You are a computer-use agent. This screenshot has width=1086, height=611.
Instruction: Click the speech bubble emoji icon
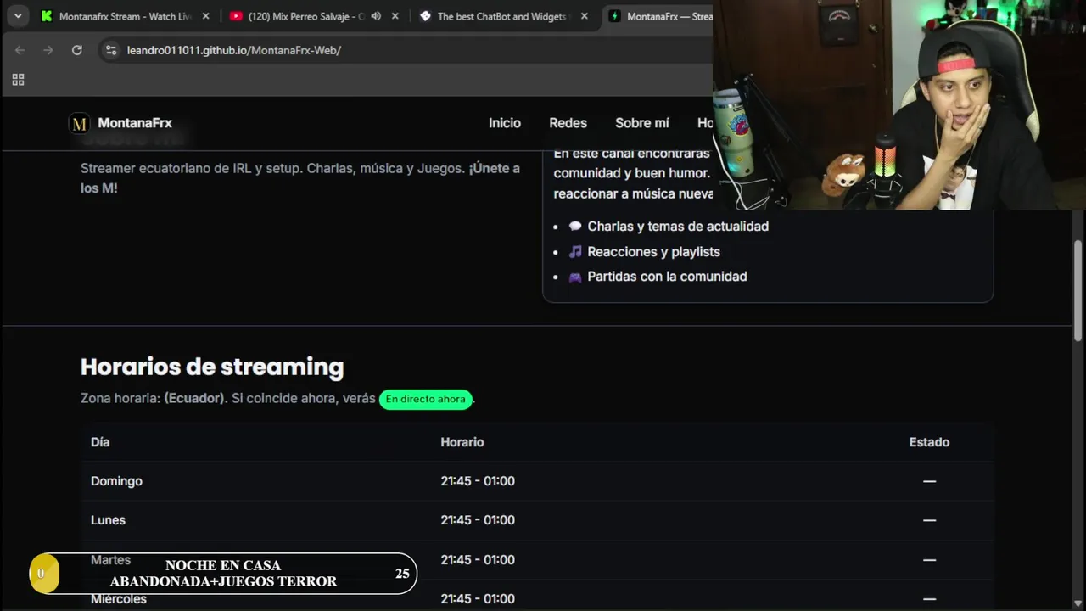click(575, 227)
